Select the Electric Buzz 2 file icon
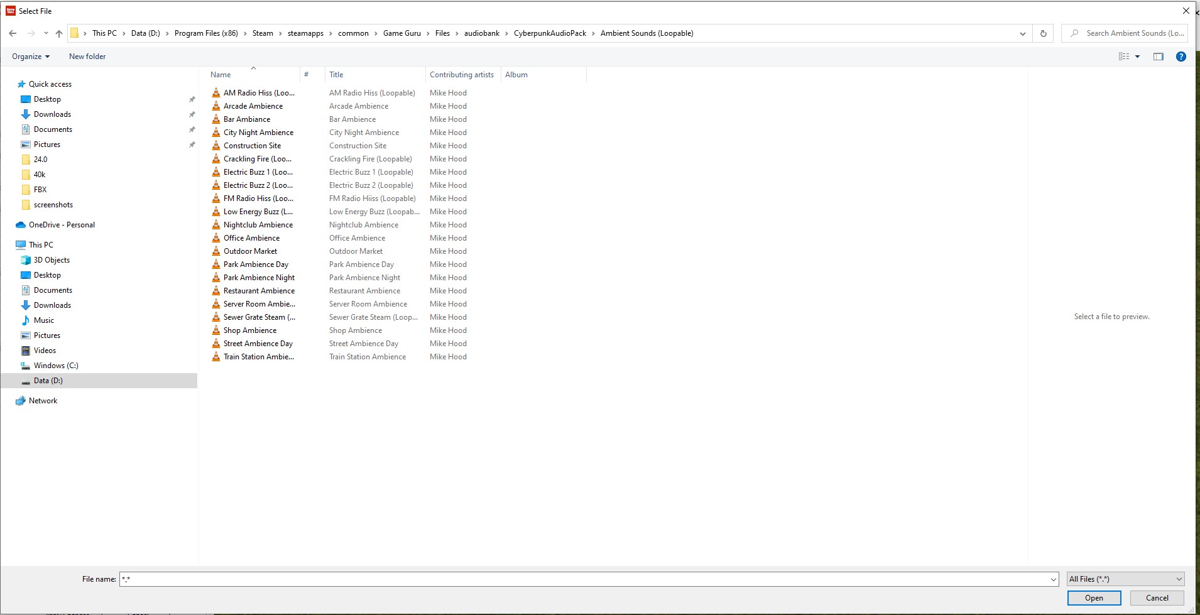1200x615 pixels. [x=216, y=185]
